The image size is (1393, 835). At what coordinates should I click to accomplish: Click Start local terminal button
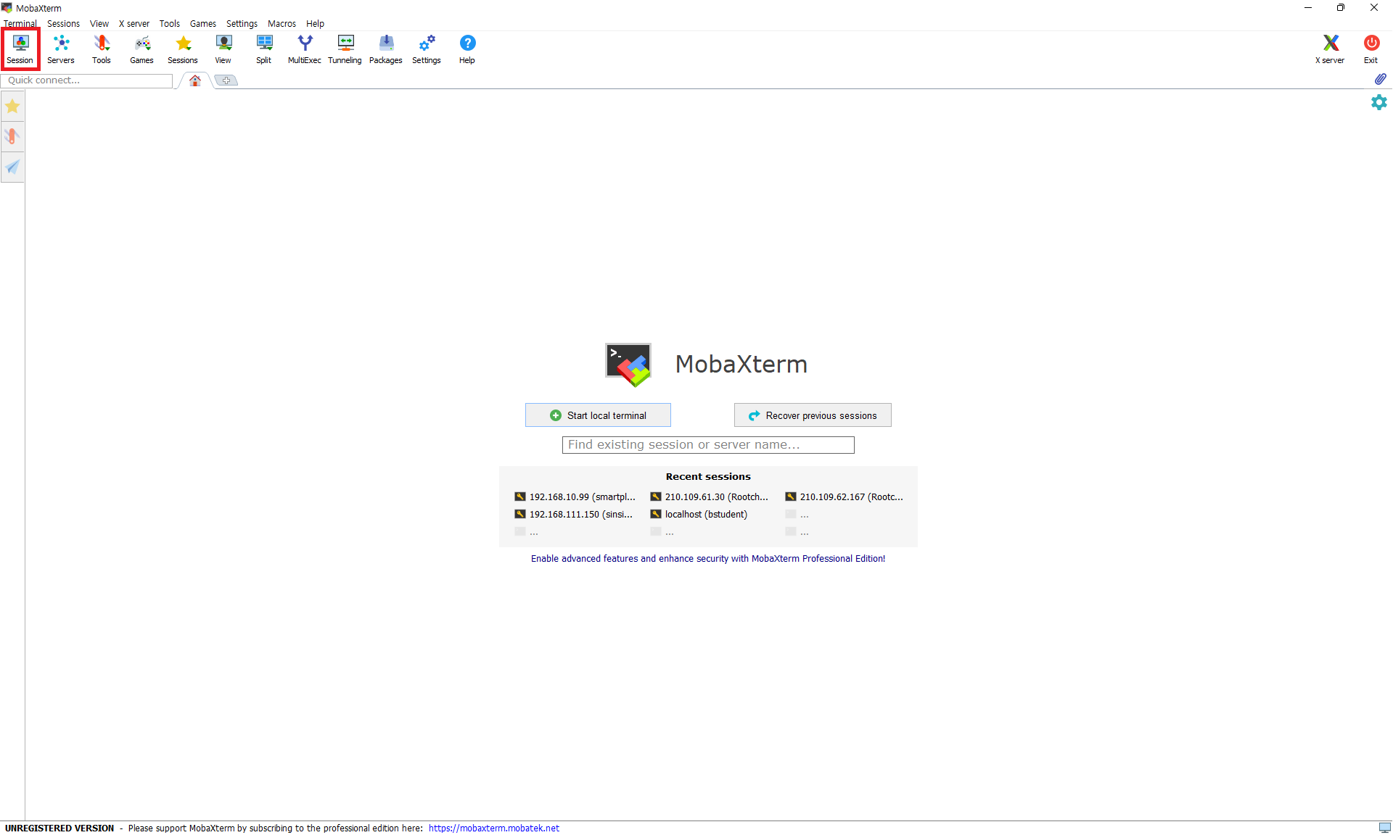pyautogui.click(x=598, y=415)
